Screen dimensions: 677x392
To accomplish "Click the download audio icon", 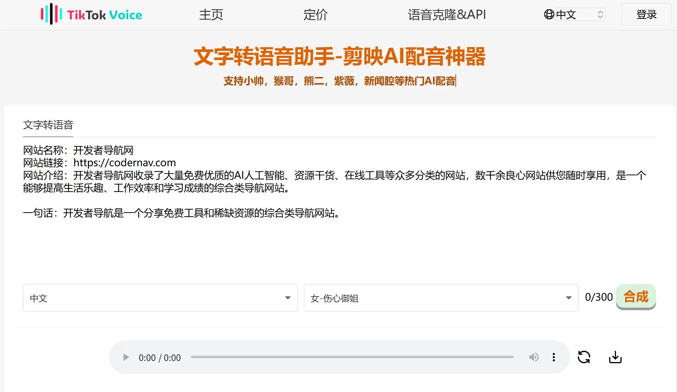I will [615, 357].
